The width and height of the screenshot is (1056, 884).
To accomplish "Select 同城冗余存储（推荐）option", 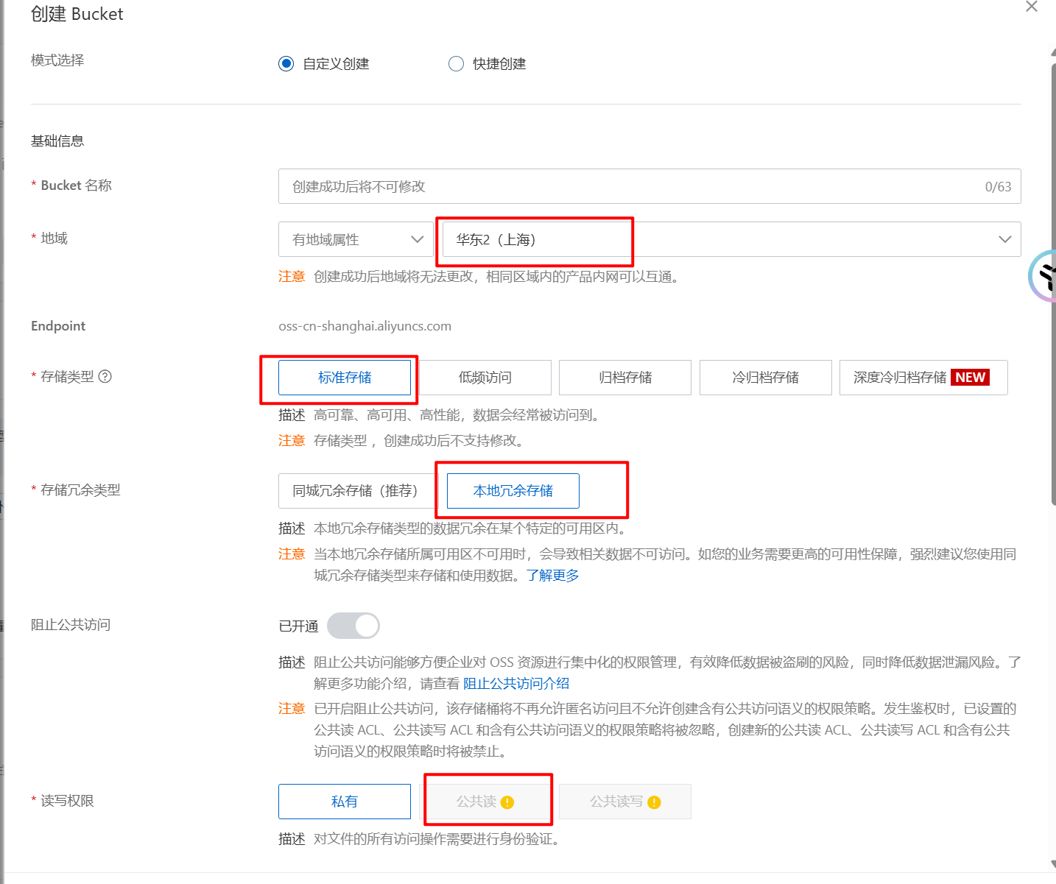I will click(x=355, y=491).
